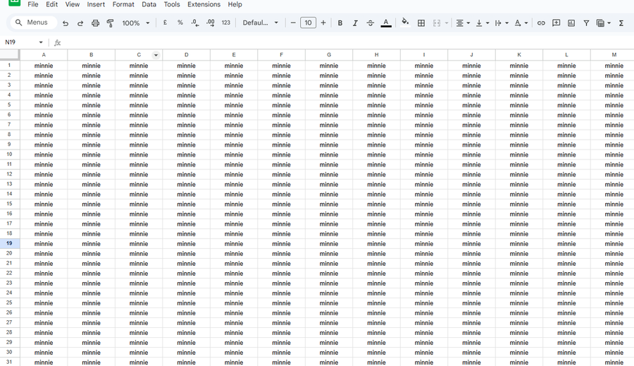Click into the formula bar

click(x=348, y=42)
